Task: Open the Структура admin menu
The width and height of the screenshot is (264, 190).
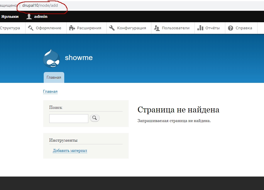Action: coord(10,28)
